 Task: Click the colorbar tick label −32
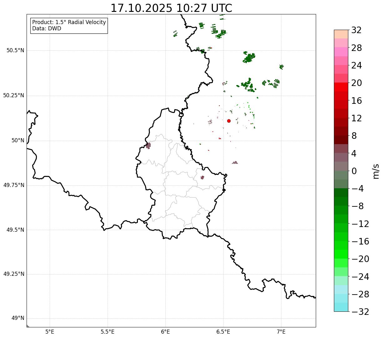point(360,312)
